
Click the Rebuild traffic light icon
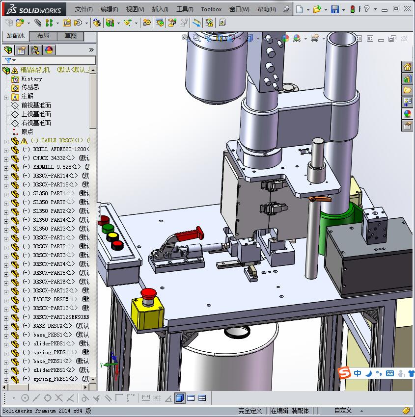[x=353, y=9]
